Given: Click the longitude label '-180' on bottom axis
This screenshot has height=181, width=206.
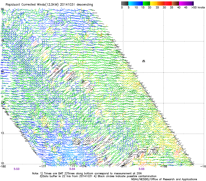Looking at the screenshot, I should tap(3, 167).
